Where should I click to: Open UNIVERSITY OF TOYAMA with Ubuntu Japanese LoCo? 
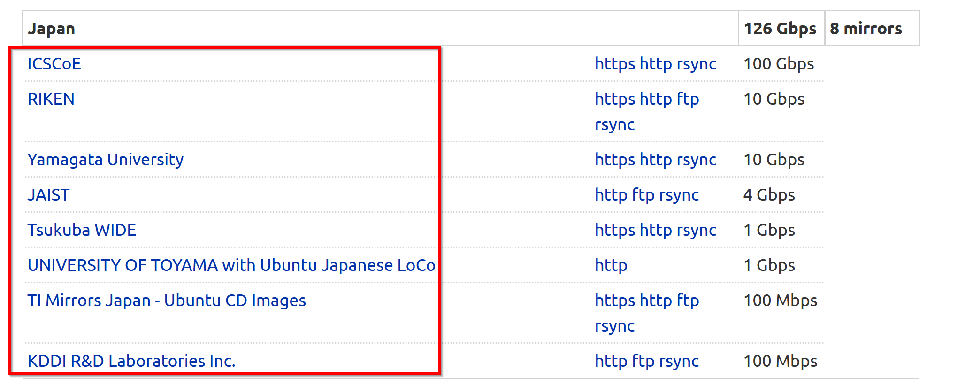[231, 265]
